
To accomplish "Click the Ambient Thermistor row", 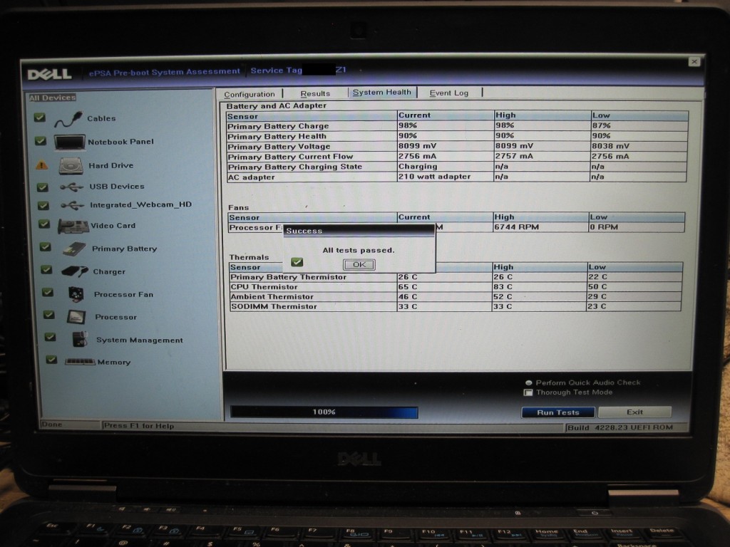I will click(x=456, y=296).
